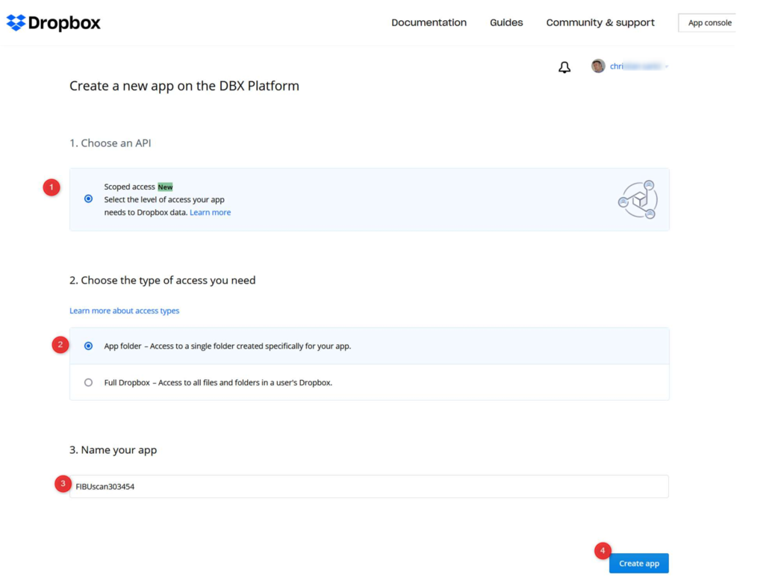Click the user profile avatar
Viewport: 784px width, 583px height.
(598, 66)
